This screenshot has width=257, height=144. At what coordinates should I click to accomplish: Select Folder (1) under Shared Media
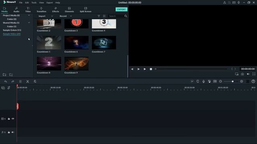click(12, 26)
